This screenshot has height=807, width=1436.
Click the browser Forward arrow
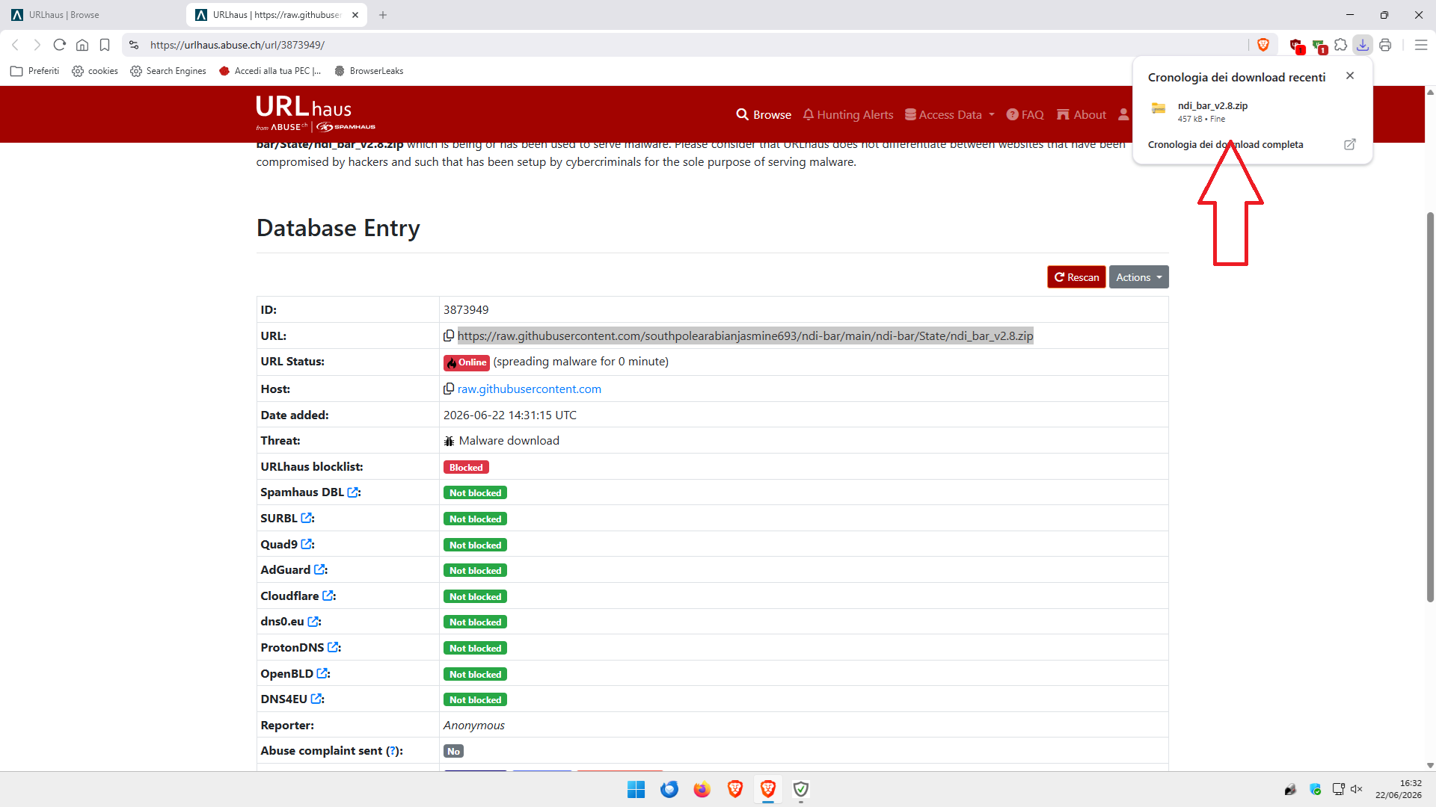point(37,45)
